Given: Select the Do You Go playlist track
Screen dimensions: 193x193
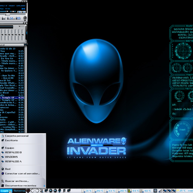Looking at the screenshot, I should [12, 58].
